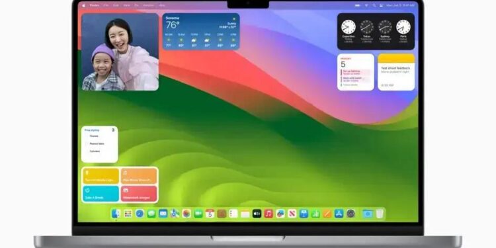Image resolution: width=496 pixels, height=248 pixels.
Task: Open the Apple menu
Action: 84,5
